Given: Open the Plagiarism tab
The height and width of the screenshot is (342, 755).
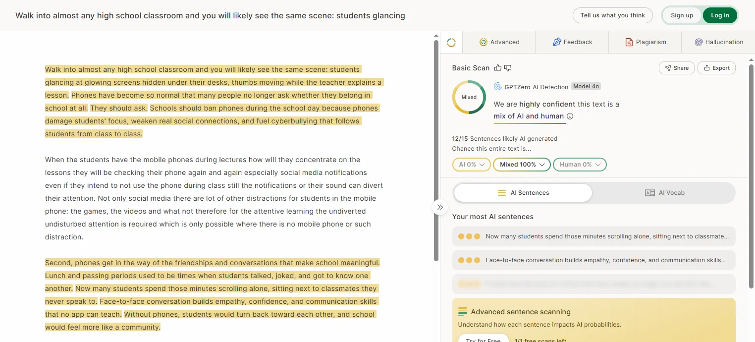Looking at the screenshot, I should pos(645,42).
